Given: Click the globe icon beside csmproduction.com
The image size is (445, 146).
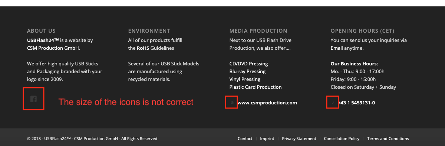Looking at the screenshot, I should [x=232, y=103].
